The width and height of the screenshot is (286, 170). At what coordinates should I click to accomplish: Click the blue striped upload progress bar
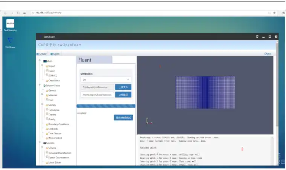pyautogui.click(x=106, y=106)
